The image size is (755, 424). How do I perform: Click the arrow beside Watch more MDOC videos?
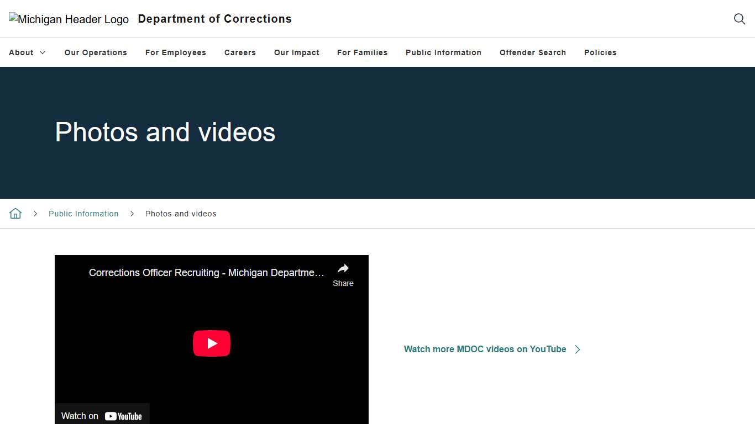(578, 349)
